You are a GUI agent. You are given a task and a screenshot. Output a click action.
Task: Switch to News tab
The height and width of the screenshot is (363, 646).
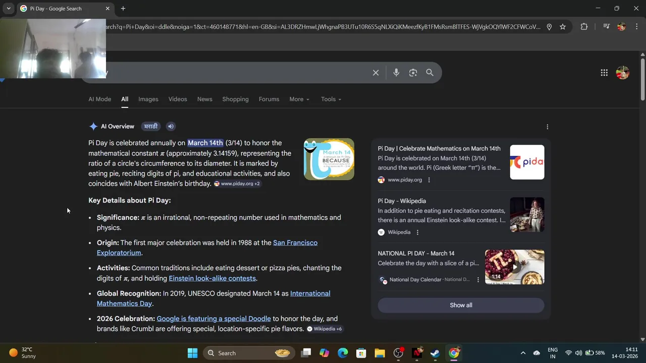pos(204,99)
